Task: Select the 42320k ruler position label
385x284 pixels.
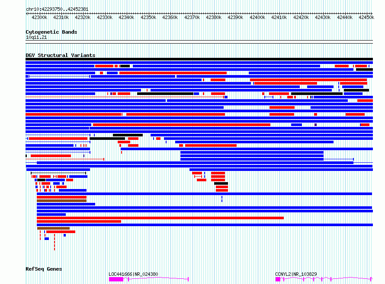Action: pos(83,17)
